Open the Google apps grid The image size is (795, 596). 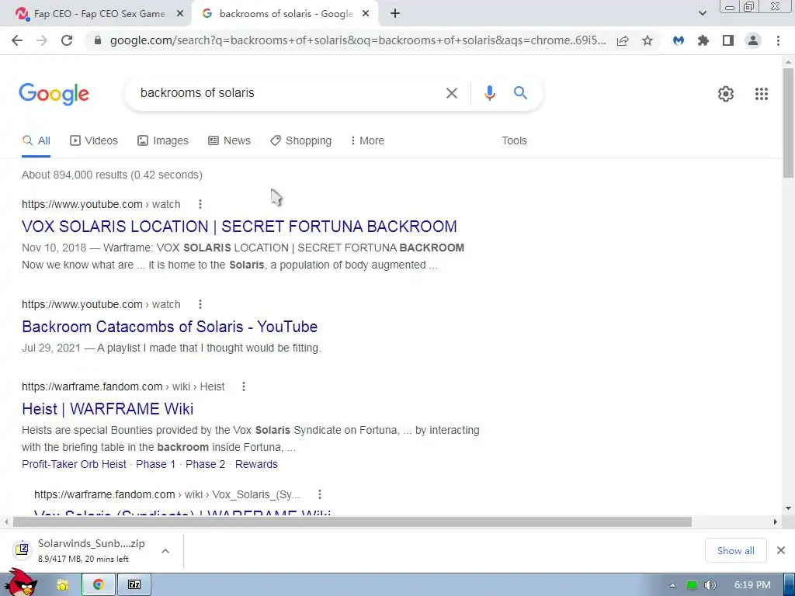point(761,94)
